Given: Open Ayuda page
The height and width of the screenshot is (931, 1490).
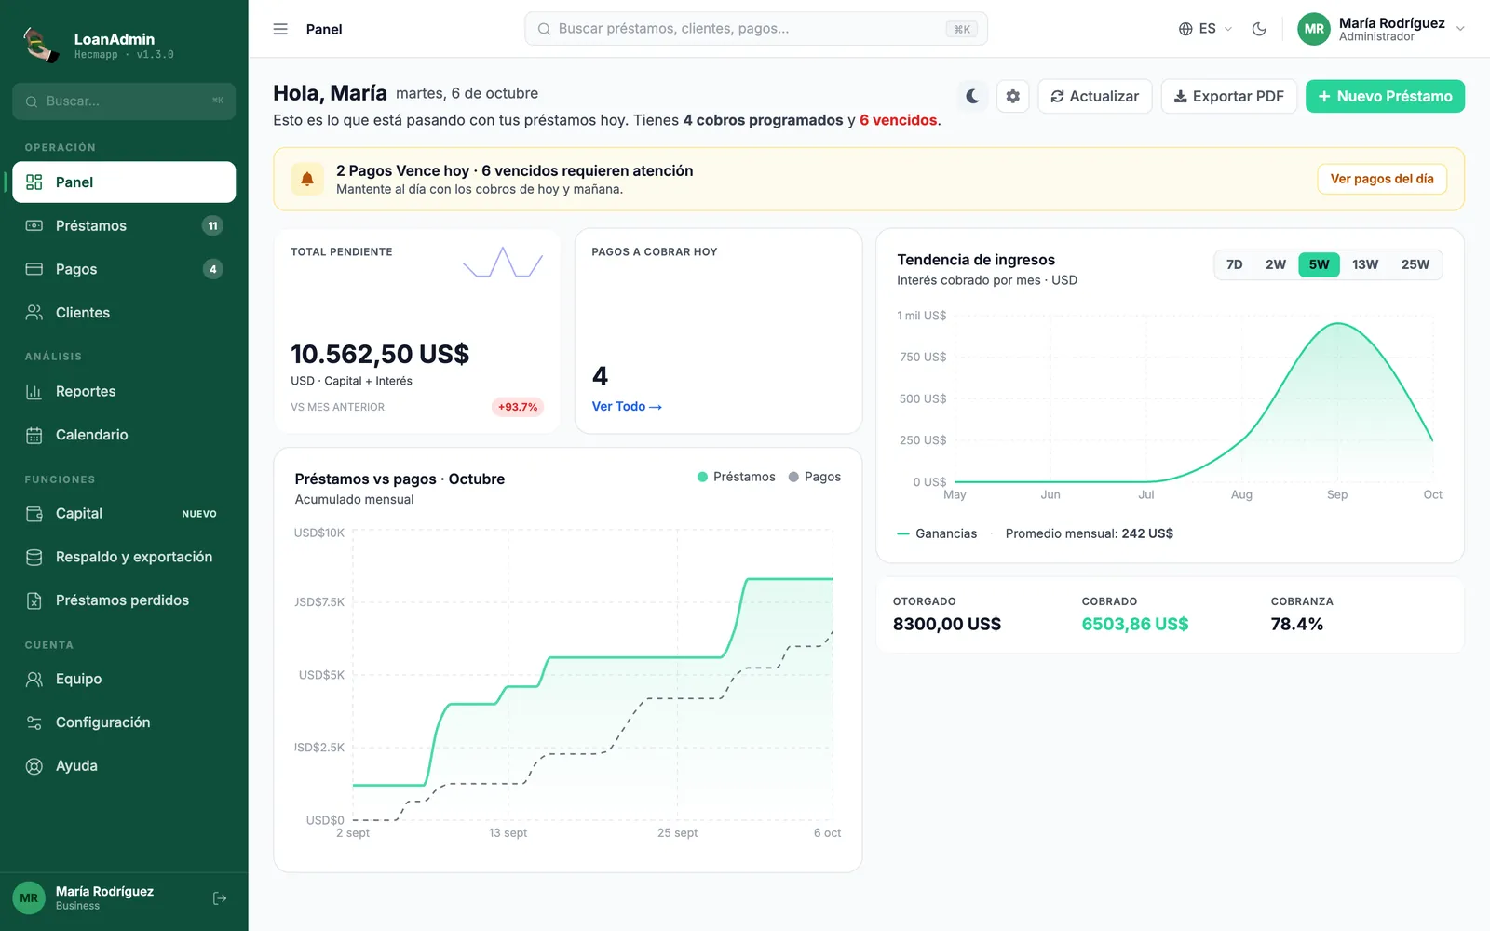Looking at the screenshot, I should point(124,766).
